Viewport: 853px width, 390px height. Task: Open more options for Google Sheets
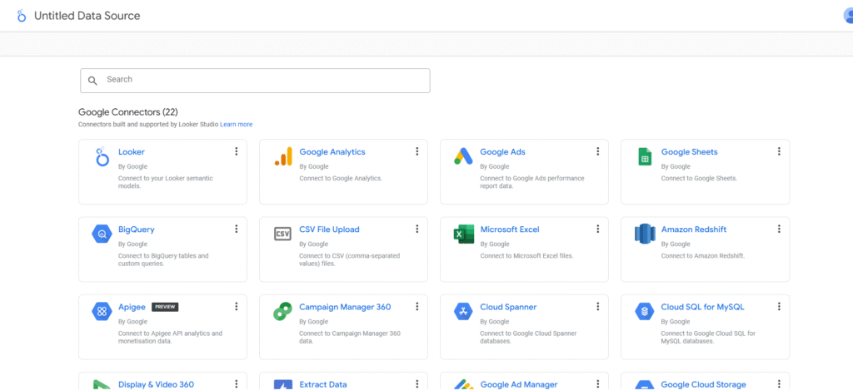[x=779, y=151]
